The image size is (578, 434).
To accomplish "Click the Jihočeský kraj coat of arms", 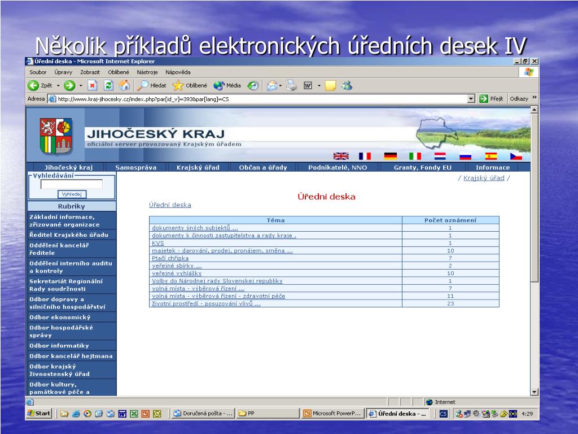I will pos(56,136).
